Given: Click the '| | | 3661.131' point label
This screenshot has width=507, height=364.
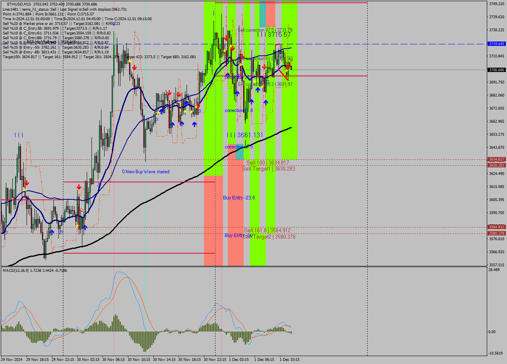Looking at the screenshot, I should pyautogui.click(x=246, y=135).
